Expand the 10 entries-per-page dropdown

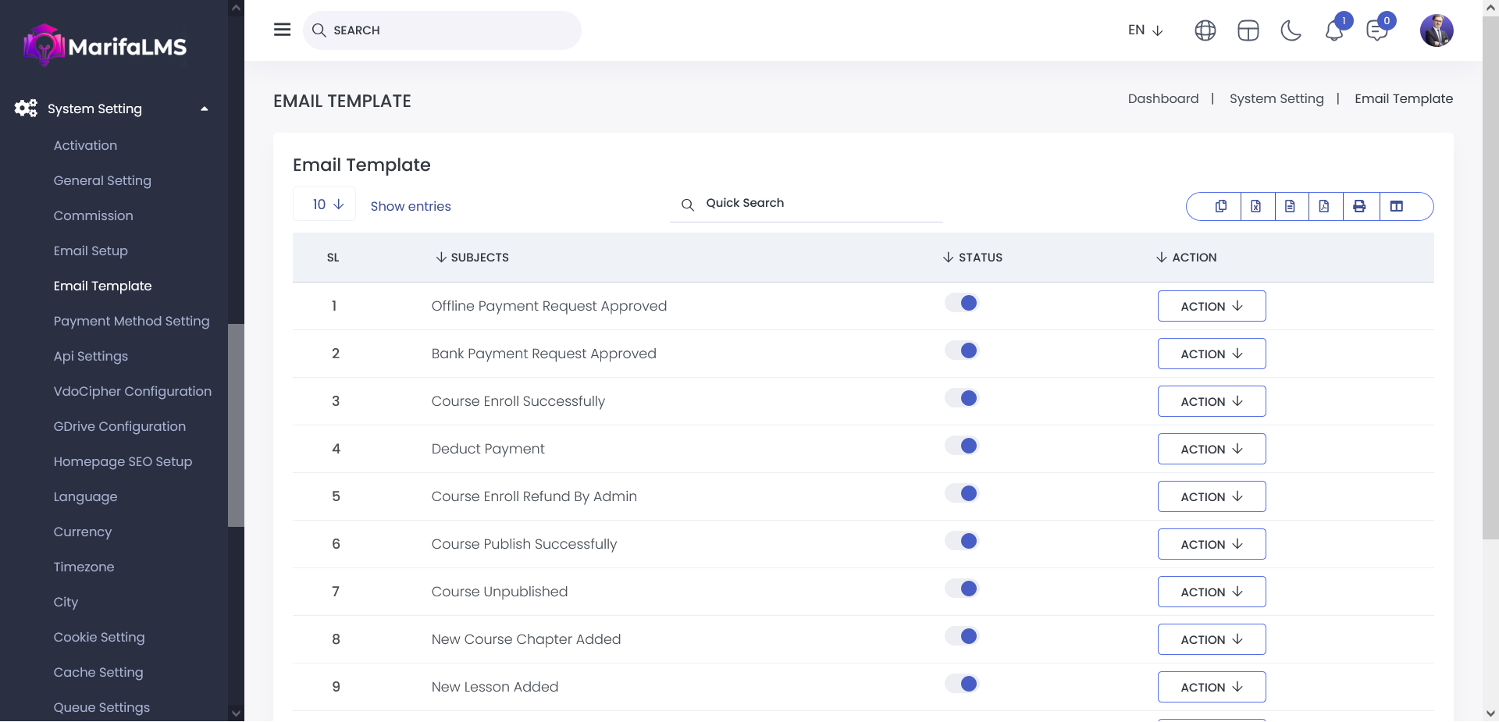tap(325, 205)
